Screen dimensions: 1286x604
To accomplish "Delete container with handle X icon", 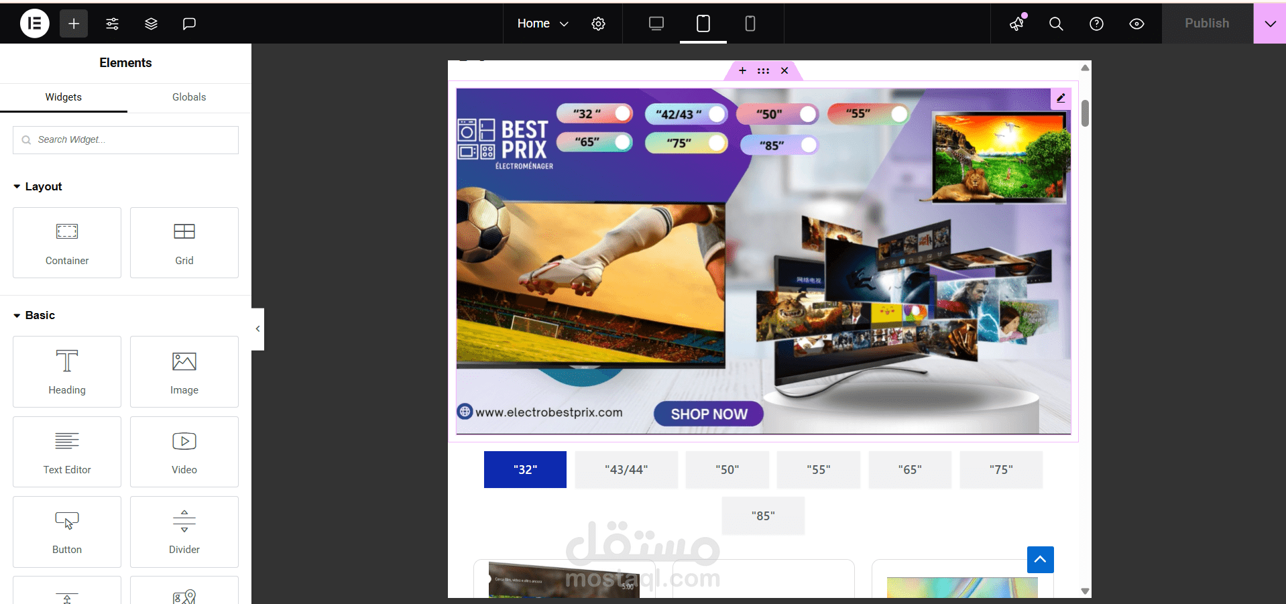I will coord(784,70).
